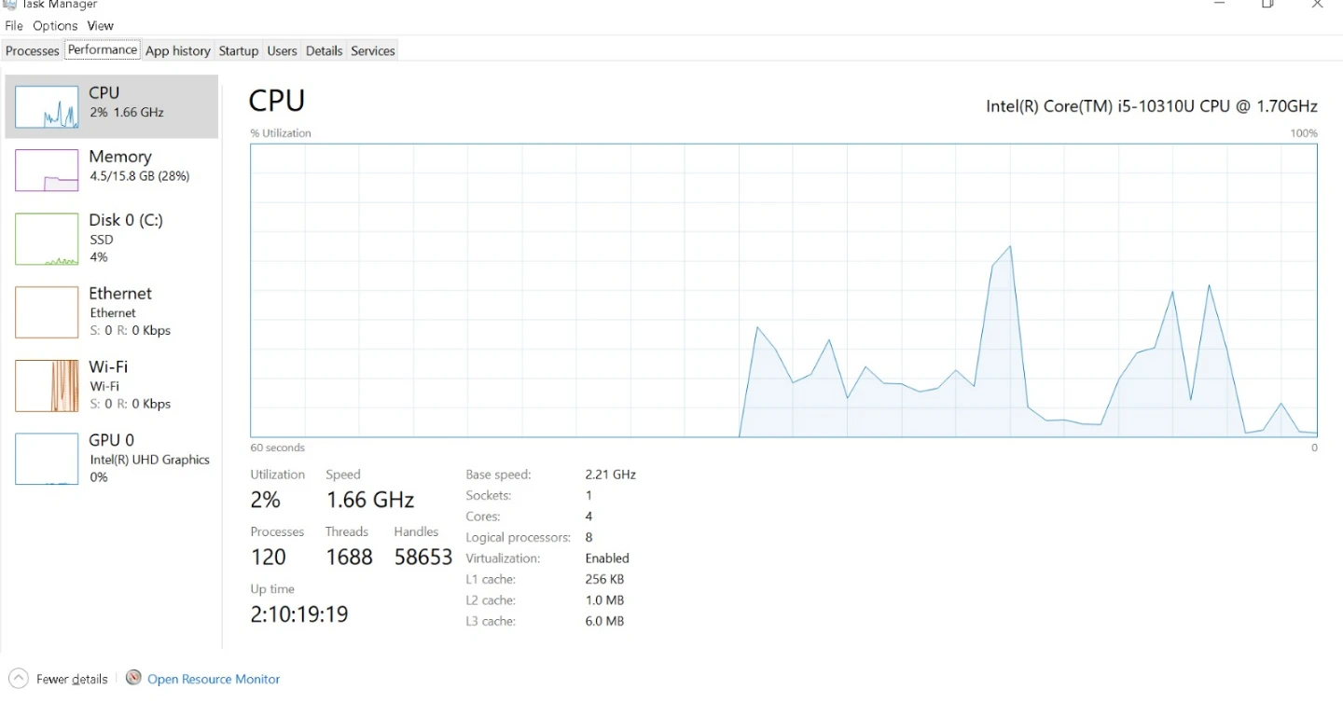Screen dimensions: 1343x703
Task: Open the Options menu
Action: pos(55,25)
